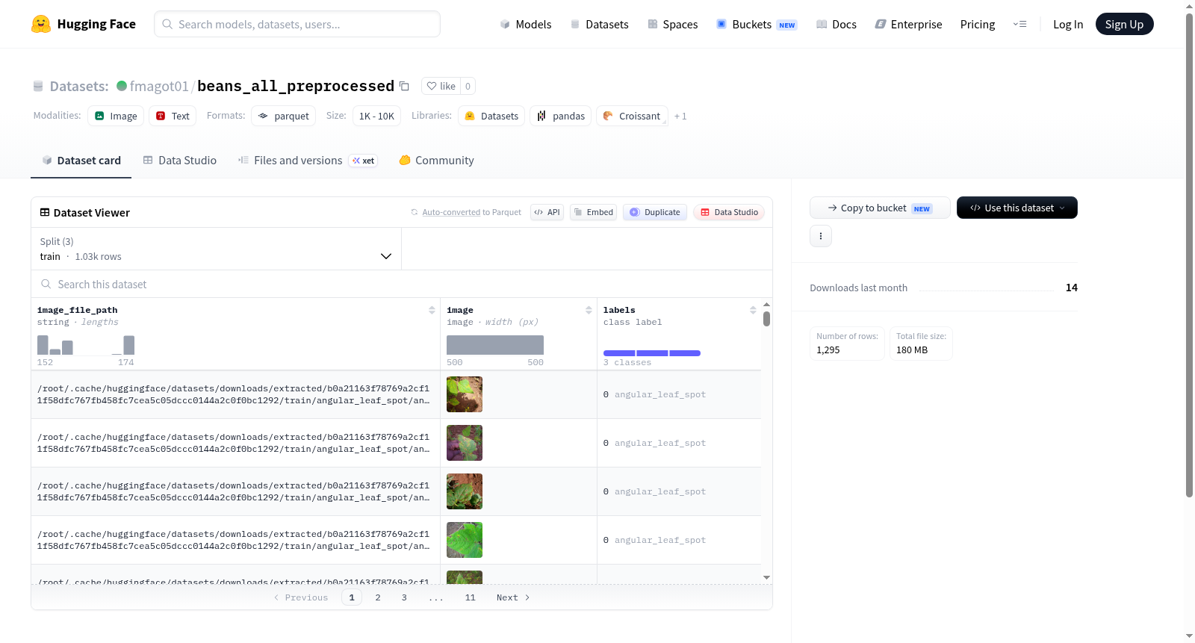1195x643 pixels.
Task: Open Models in top navigation
Action: (x=526, y=24)
